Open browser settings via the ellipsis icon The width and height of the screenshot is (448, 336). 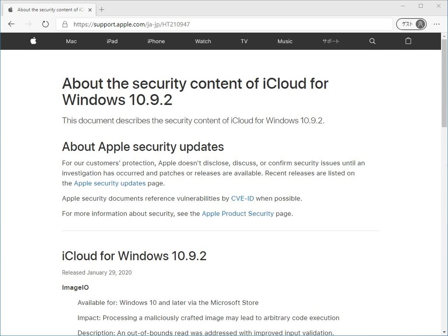tap(437, 24)
